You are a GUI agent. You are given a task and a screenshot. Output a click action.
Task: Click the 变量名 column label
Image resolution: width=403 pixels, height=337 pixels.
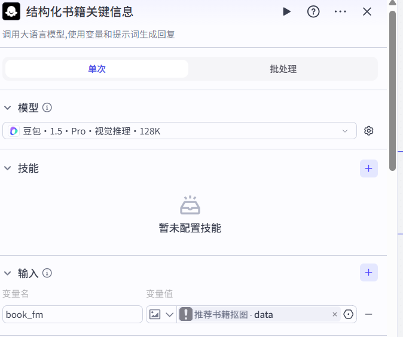16,293
